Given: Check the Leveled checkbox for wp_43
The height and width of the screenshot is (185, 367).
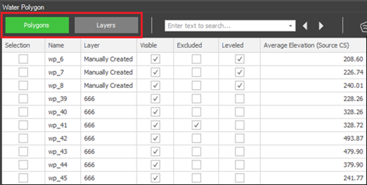Looking at the screenshot, I should coord(240,152).
